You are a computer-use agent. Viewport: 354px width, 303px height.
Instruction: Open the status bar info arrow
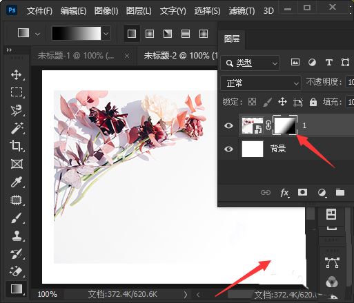[x=186, y=295]
